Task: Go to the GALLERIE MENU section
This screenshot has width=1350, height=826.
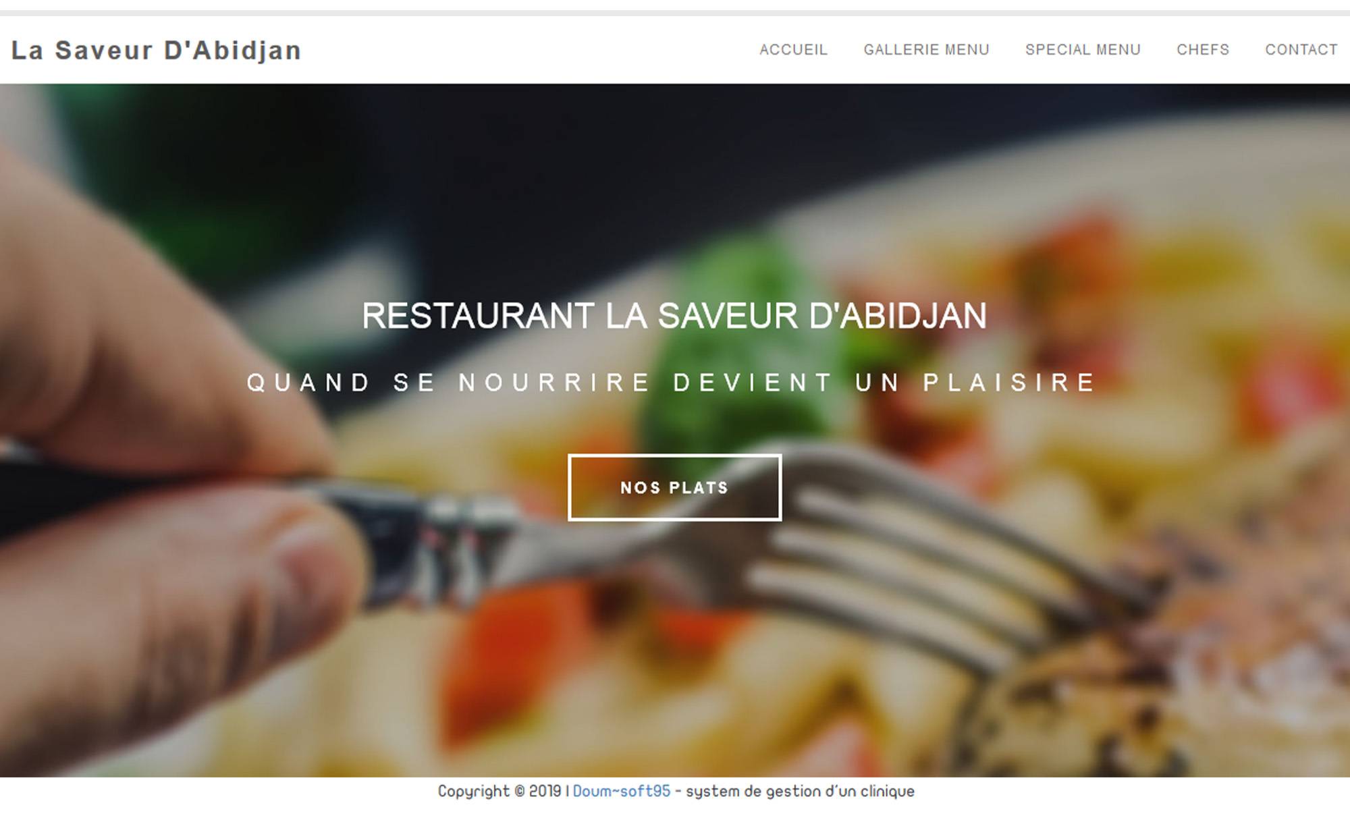Action: [x=926, y=50]
